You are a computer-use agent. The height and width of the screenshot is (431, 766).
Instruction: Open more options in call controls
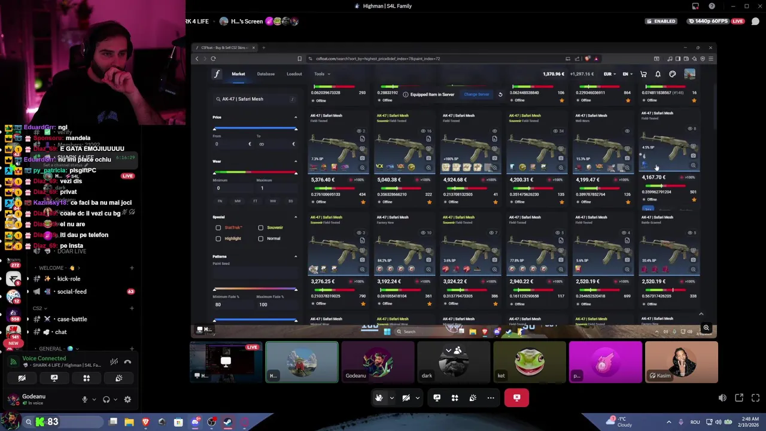(x=491, y=397)
